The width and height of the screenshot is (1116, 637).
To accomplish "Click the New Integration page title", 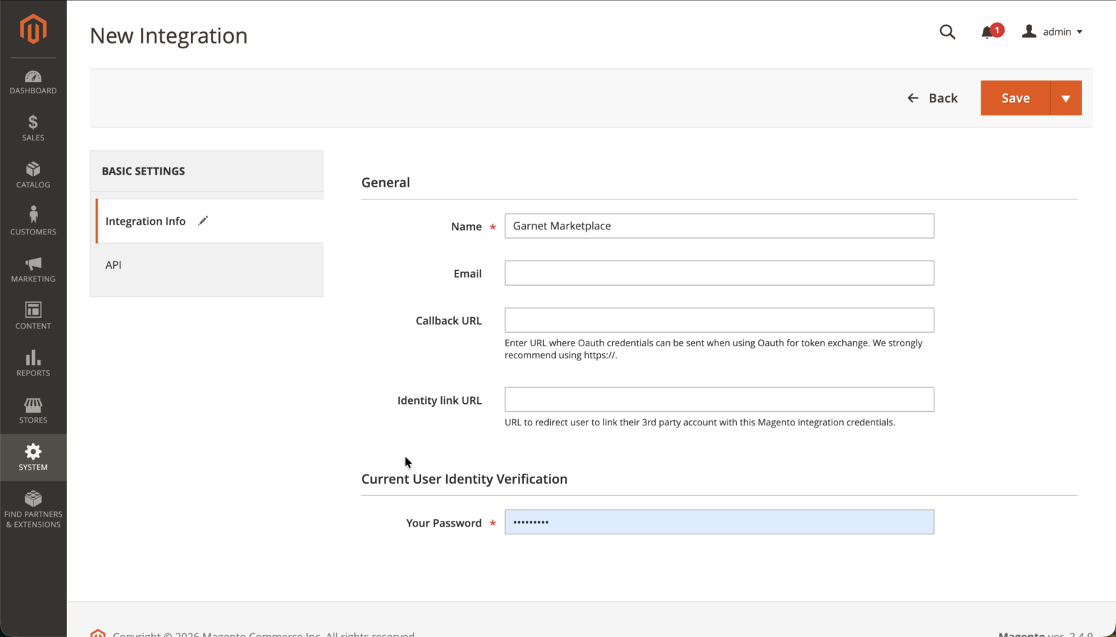I will coord(169,36).
